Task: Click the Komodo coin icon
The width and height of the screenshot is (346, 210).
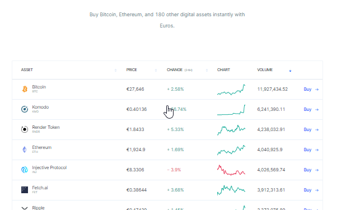Action: click(25, 109)
